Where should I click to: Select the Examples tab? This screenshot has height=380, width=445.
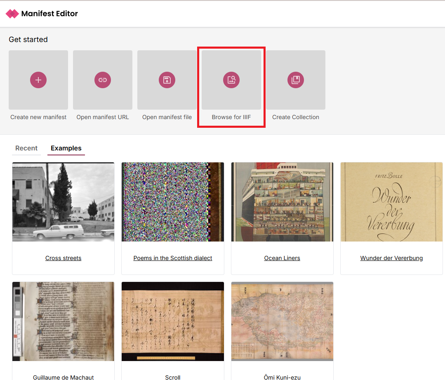point(66,148)
